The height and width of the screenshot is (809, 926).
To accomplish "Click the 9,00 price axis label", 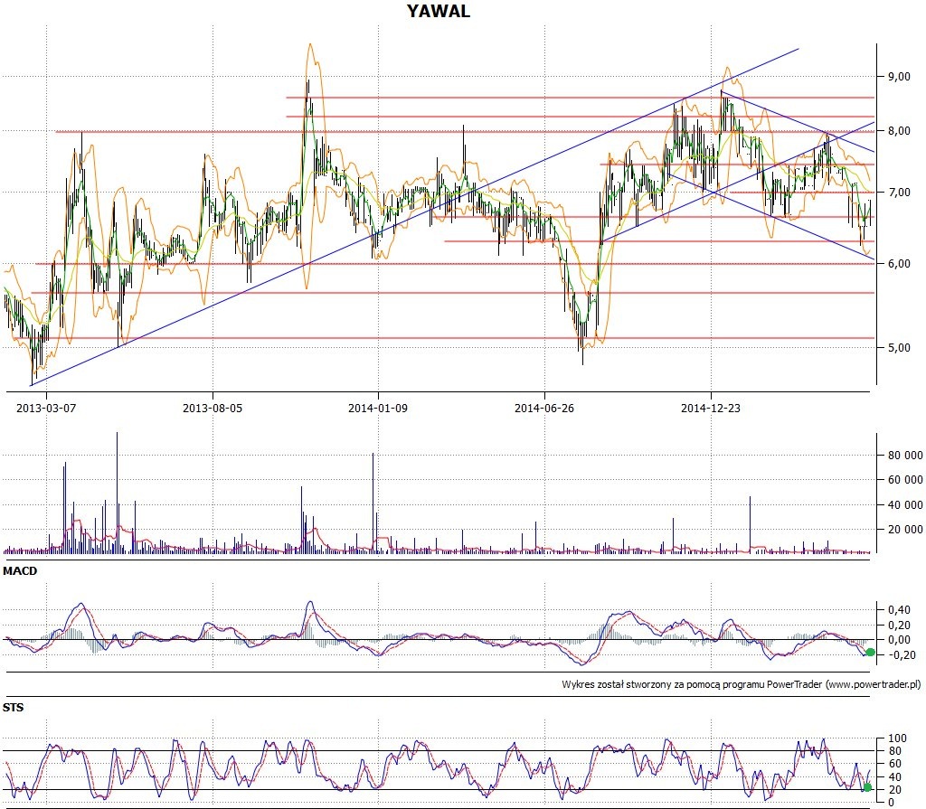I will tap(899, 76).
